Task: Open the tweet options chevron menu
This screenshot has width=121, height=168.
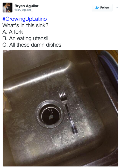Action: click(117, 8)
